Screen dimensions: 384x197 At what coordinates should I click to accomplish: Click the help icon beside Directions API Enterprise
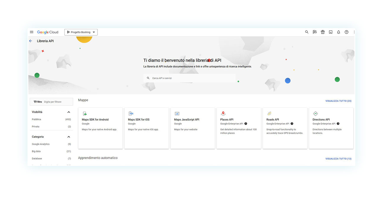(x=338, y=124)
